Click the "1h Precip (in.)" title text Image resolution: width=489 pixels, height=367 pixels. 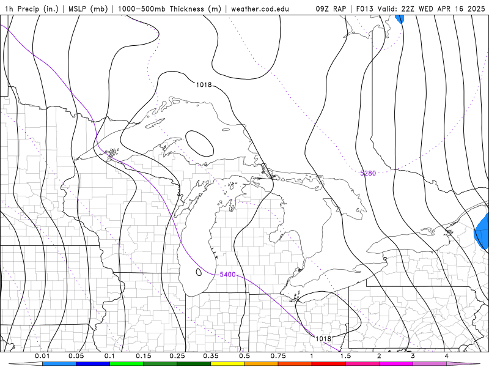coord(32,9)
